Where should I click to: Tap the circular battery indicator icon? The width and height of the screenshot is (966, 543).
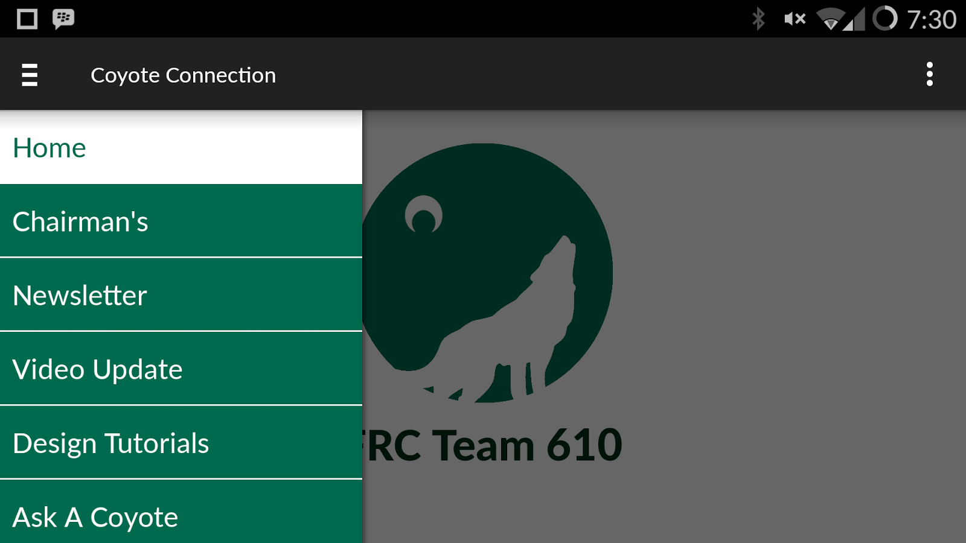(x=885, y=18)
